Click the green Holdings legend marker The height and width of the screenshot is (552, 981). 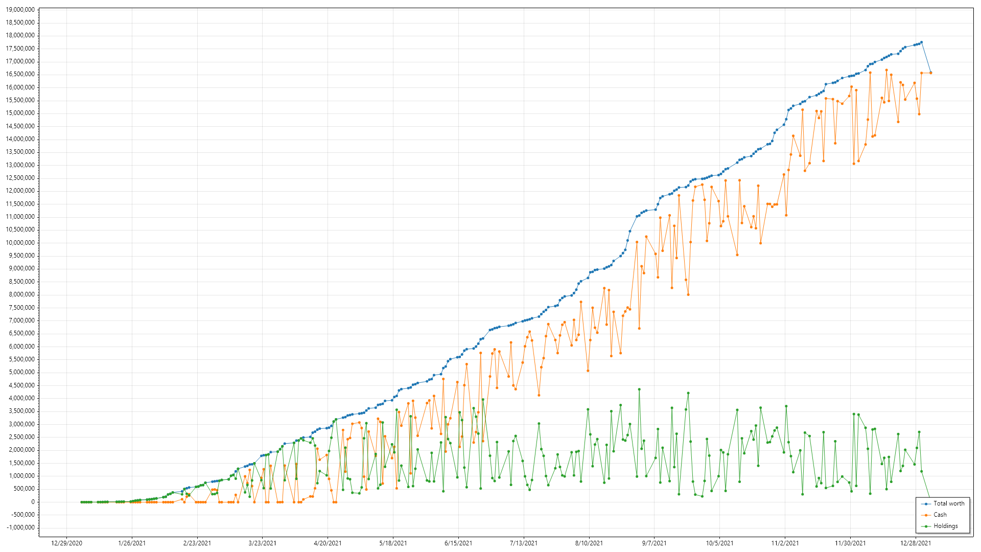coord(926,526)
